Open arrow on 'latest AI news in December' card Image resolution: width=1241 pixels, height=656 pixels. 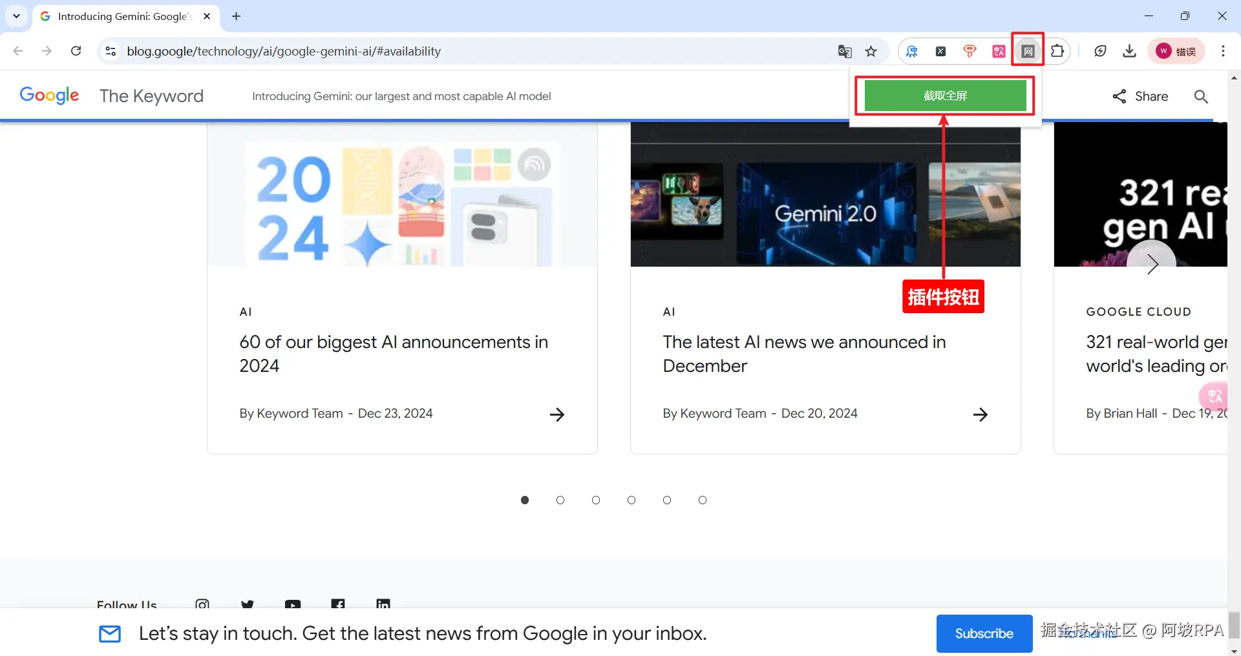point(980,415)
